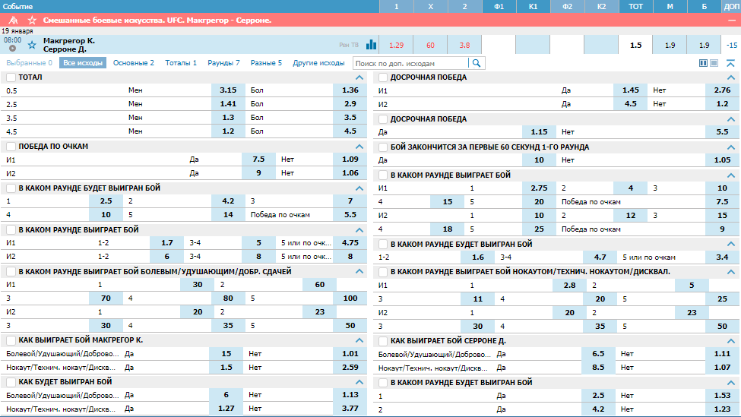Screen dimensions: 741x417
Task: Pick Макгрегор nokaut Да odds 1.5
Action: 226,368
